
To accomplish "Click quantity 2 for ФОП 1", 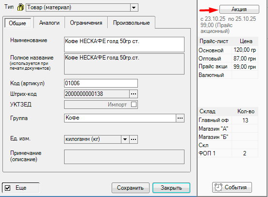I will coord(245,153).
